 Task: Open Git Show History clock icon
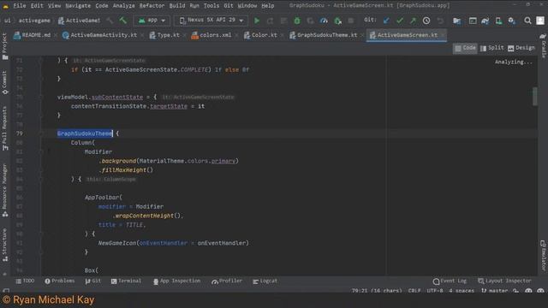point(426,21)
